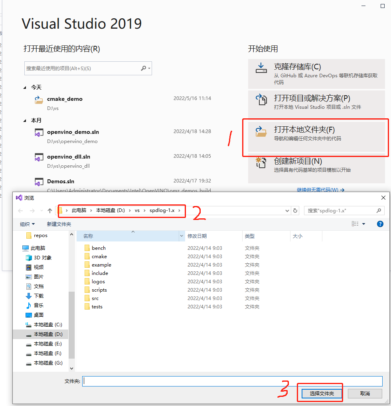The image size is (391, 406).
Task: Select the Pictures (图片) sidebar item
Action: (x=35, y=277)
